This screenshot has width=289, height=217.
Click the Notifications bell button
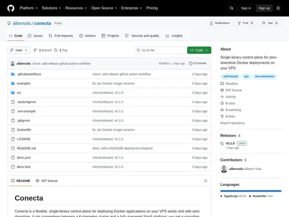click(x=219, y=23)
